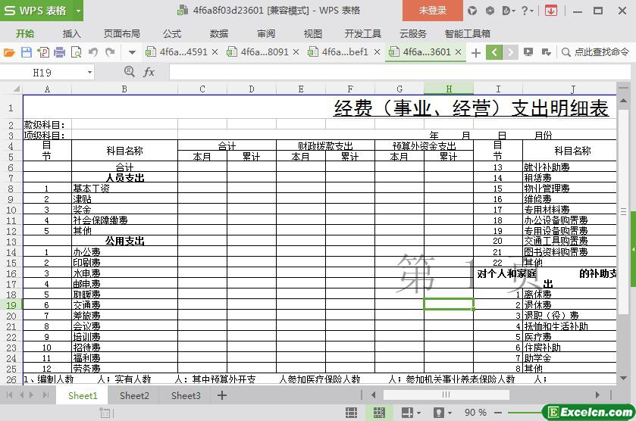Click the zoom out minus button
This screenshot has width=636, height=421.
[498, 413]
